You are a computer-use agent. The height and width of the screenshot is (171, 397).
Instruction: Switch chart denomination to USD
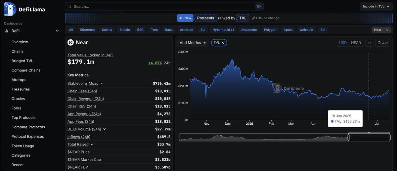pos(343,43)
